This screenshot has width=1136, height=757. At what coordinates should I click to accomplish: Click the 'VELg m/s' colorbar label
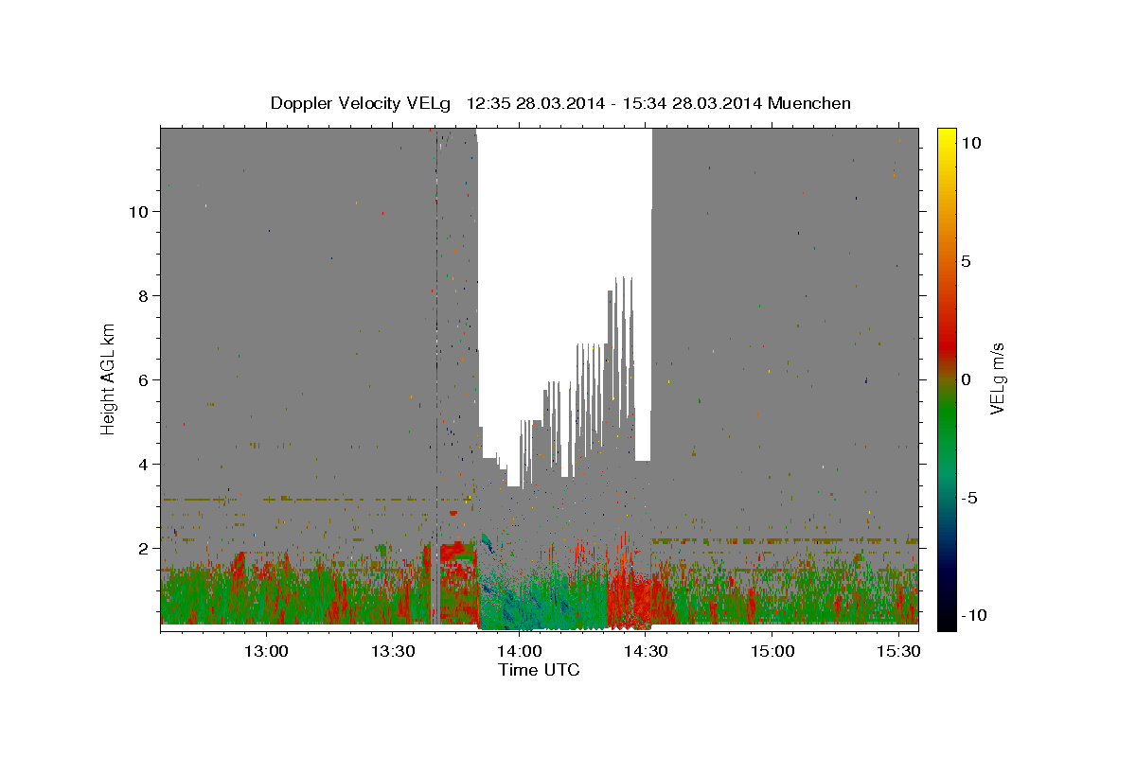tap(997, 378)
